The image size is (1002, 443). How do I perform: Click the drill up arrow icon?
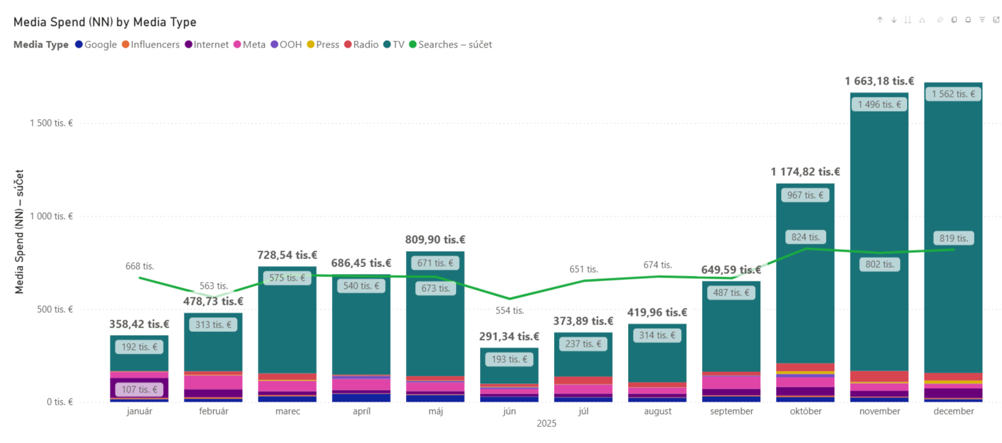[880, 20]
